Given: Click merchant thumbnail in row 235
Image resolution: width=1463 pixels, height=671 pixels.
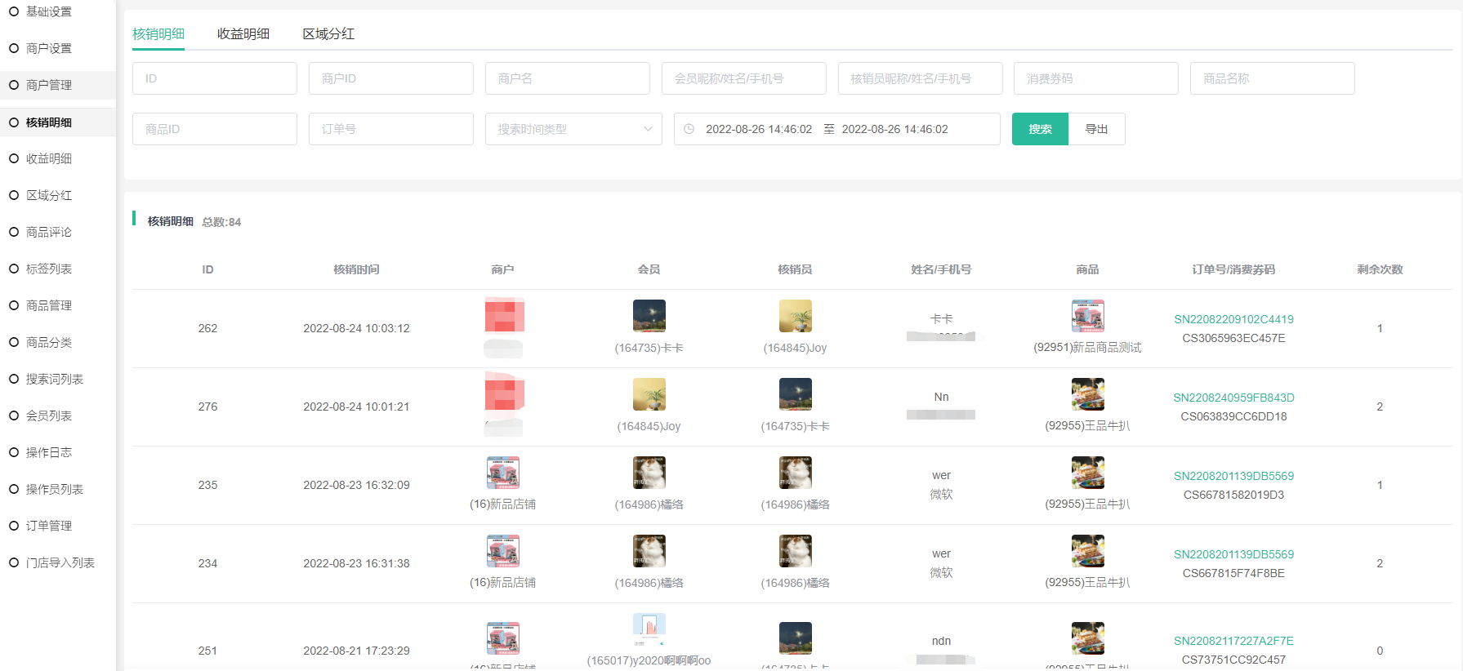Looking at the screenshot, I should point(502,473).
